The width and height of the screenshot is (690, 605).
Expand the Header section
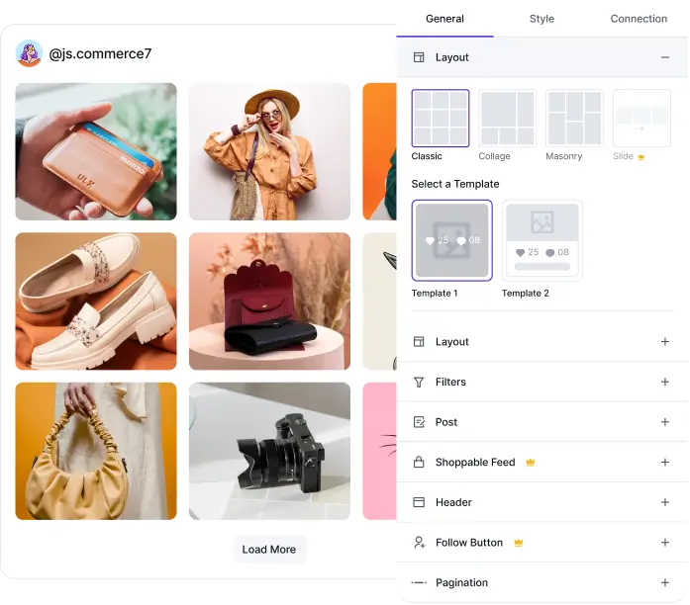[665, 502]
